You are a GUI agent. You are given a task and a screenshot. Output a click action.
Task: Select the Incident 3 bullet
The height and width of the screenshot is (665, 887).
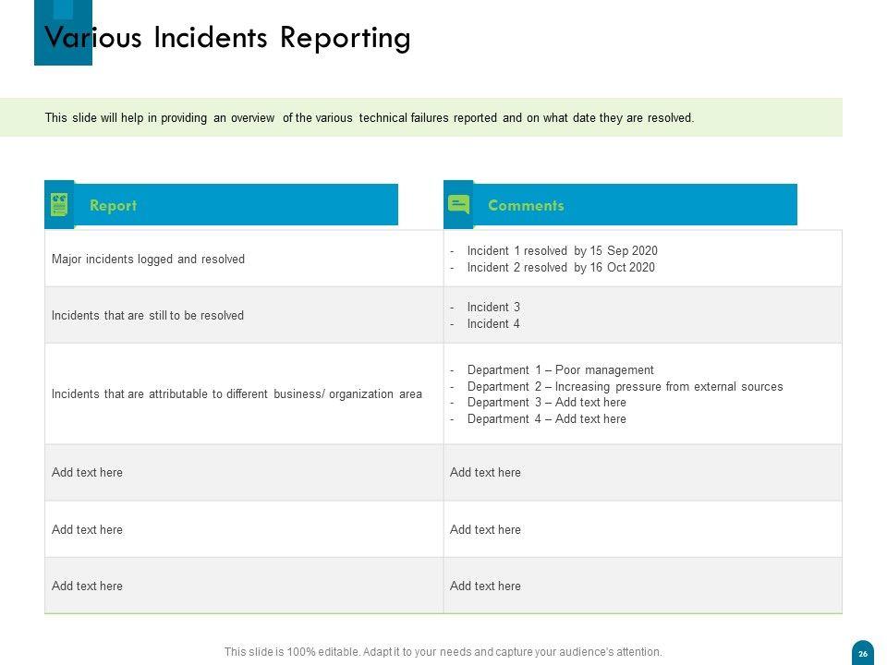(493, 308)
